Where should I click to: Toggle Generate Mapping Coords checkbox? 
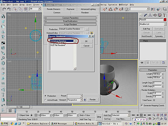tap(142, 105)
